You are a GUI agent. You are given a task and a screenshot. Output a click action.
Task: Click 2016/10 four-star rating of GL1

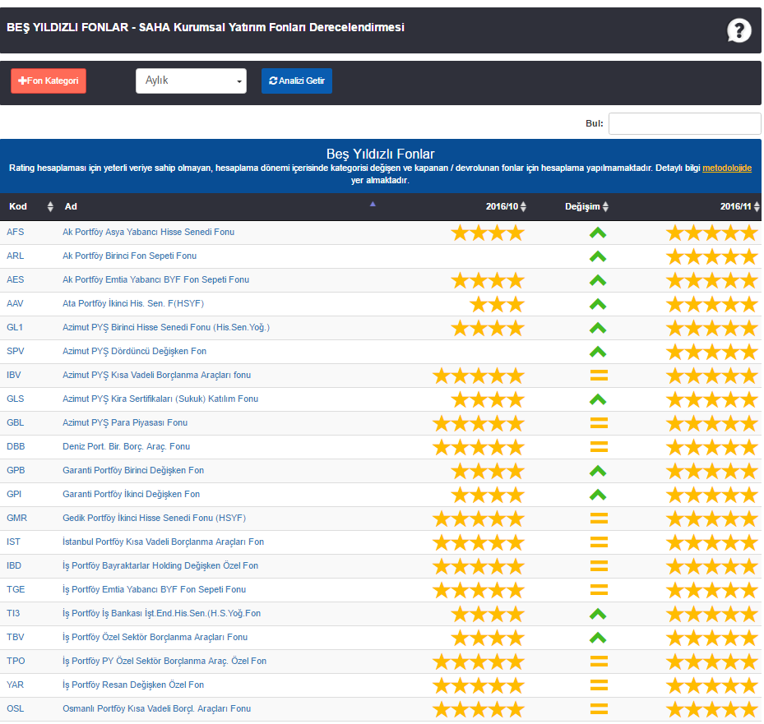[488, 329]
